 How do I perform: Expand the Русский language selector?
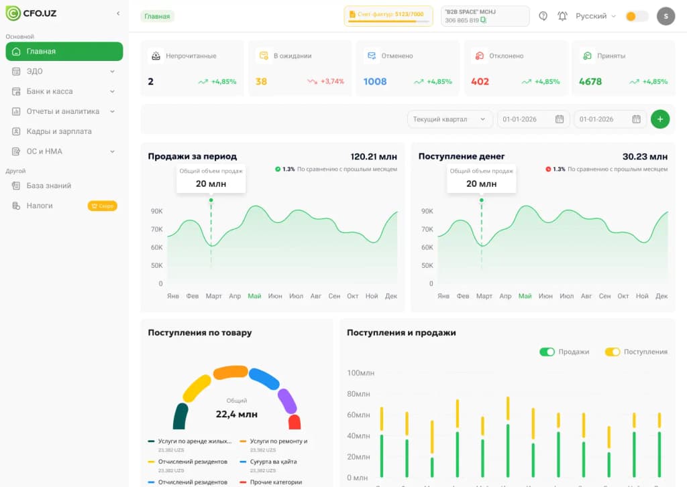(x=594, y=15)
